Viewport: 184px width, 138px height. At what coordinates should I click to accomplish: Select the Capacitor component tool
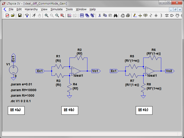coord(156,15)
